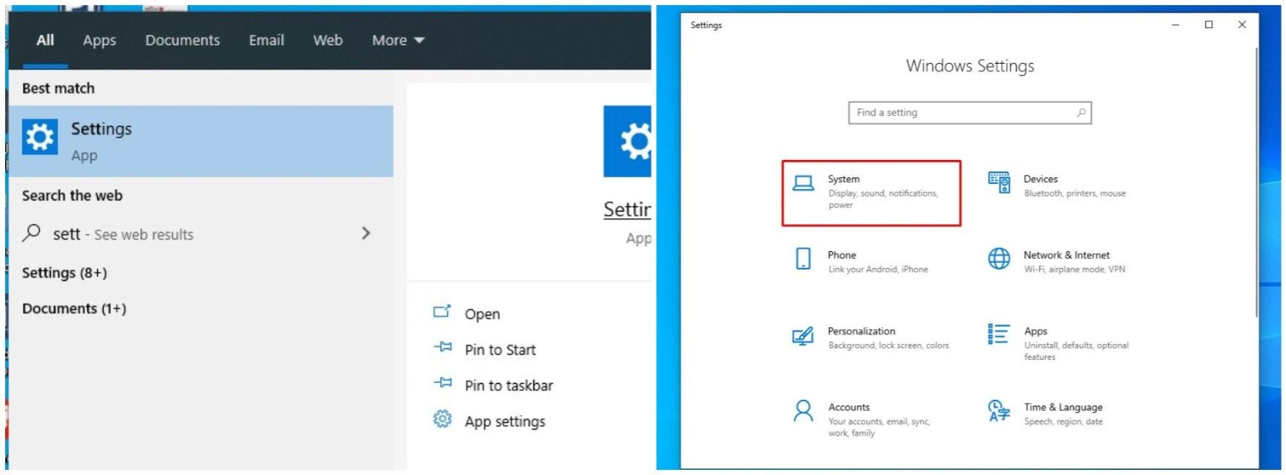Choose Open in the preview actions
This screenshot has height=475, width=1286.
pyautogui.click(x=483, y=314)
